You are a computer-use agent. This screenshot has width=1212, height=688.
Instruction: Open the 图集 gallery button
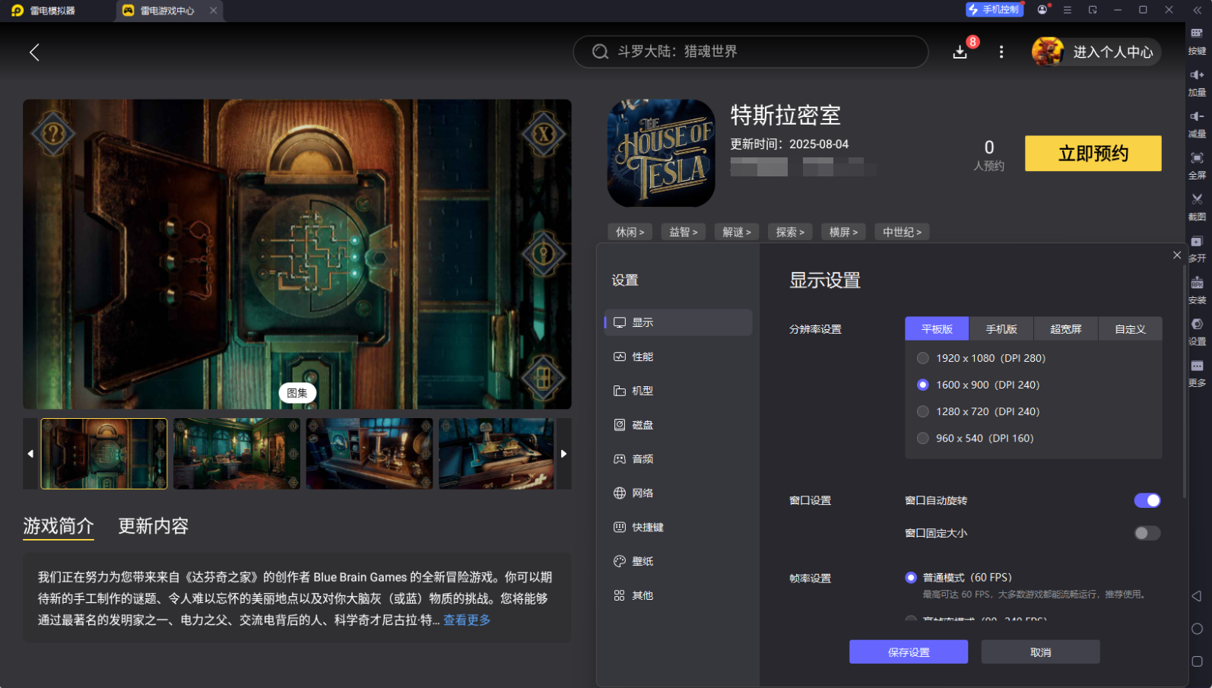pyautogui.click(x=297, y=393)
